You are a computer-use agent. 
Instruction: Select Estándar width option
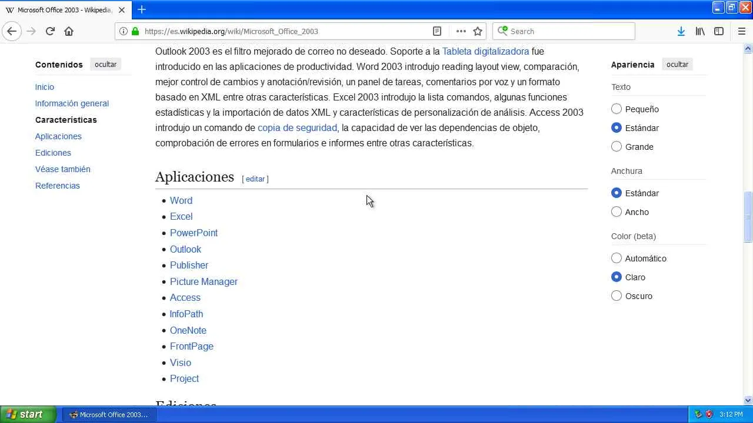(617, 193)
